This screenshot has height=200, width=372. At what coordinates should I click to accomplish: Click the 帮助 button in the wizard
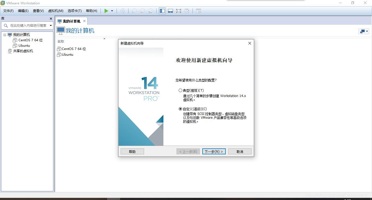click(132, 151)
